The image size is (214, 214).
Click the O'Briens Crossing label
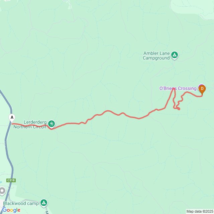(x=178, y=88)
